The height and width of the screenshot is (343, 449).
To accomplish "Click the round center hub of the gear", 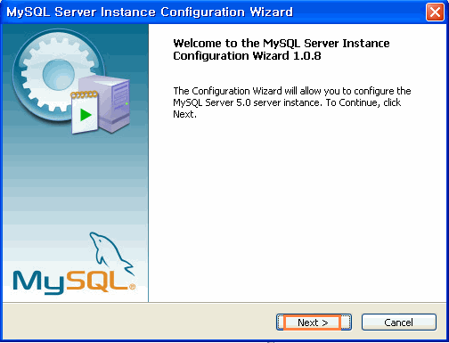I will 58,74.
